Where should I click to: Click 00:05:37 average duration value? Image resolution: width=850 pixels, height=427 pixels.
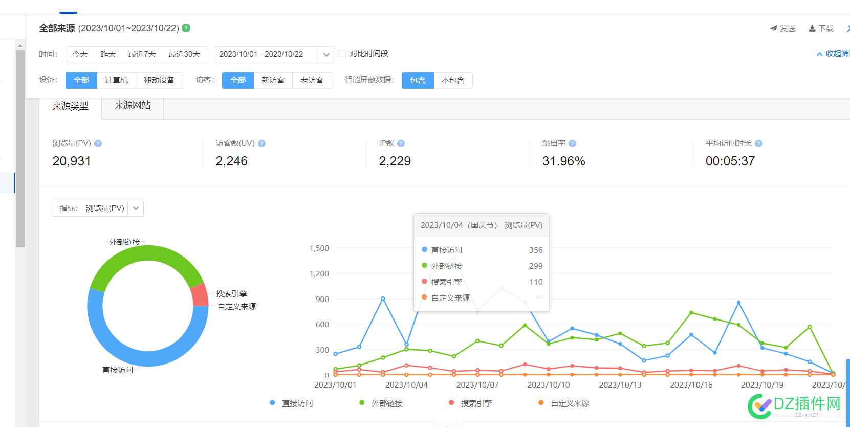point(730,161)
